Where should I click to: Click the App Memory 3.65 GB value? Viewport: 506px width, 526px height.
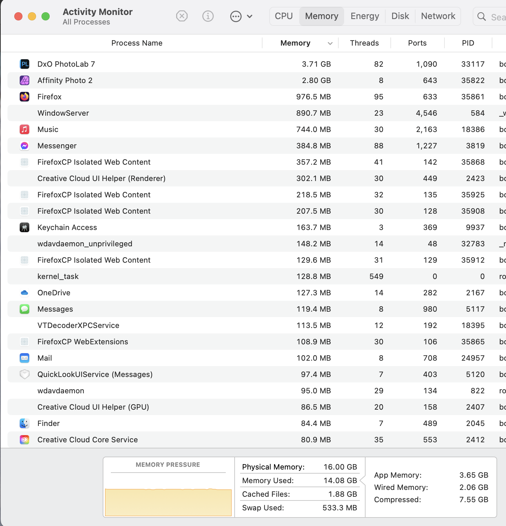(x=474, y=475)
